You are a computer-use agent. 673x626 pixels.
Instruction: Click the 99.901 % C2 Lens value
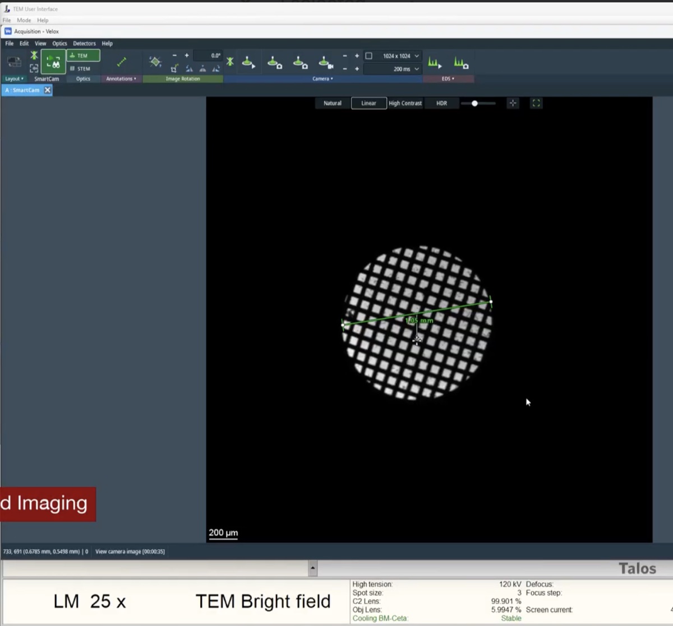click(x=506, y=601)
